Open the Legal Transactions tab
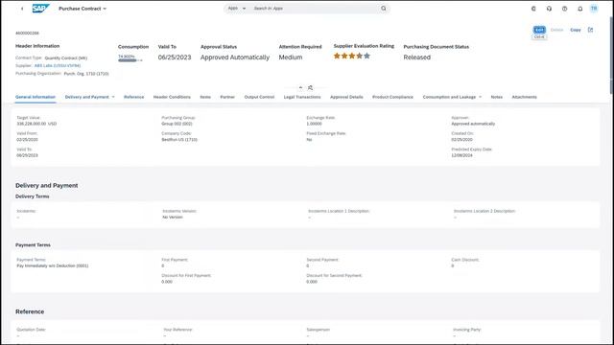The width and height of the screenshot is (614, 345). (302, 97)
